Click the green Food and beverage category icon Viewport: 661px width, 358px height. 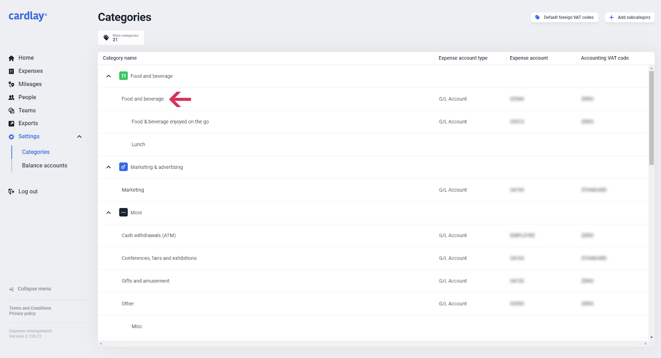123,76
